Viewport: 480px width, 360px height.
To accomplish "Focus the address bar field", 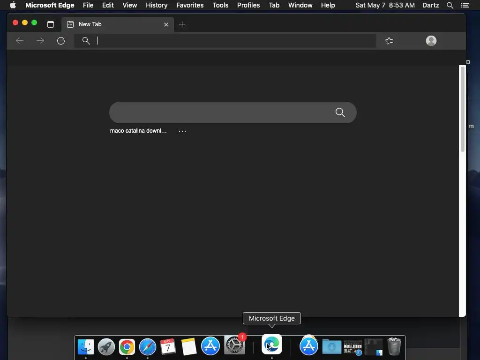I will tap(225, 40).
